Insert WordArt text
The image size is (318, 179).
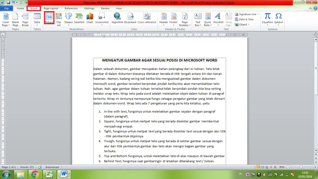(218, 19)
